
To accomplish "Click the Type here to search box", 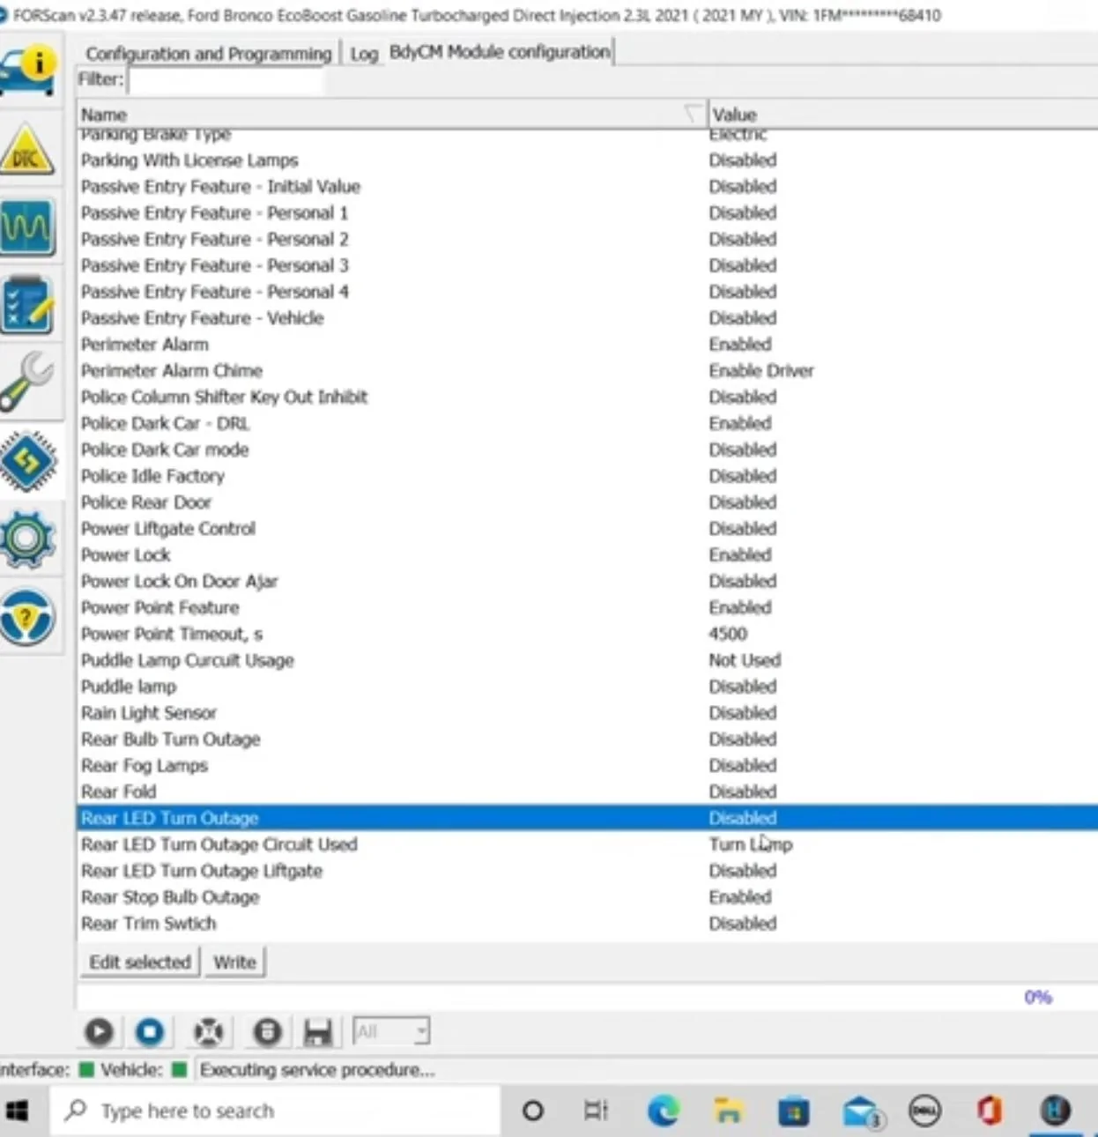I will click(275, 1111).
